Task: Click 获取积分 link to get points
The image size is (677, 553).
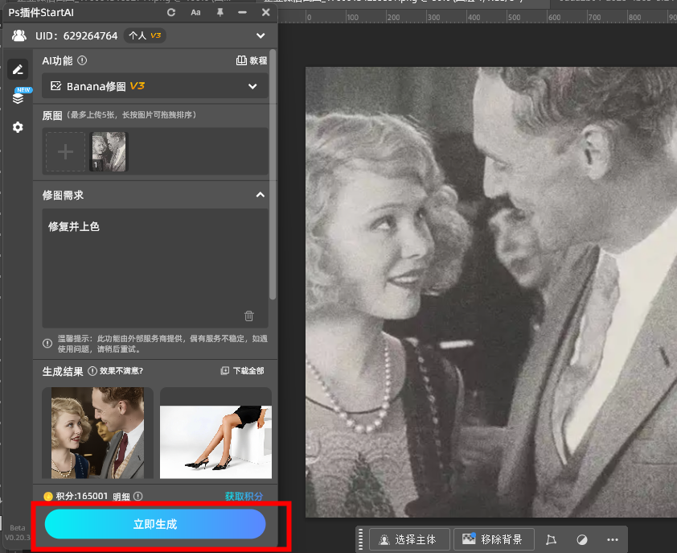Action: (244, 496)
